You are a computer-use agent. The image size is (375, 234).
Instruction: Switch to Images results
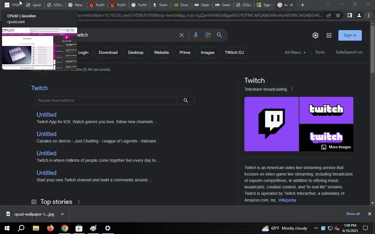pyautogui.click(x=207, y=52)
